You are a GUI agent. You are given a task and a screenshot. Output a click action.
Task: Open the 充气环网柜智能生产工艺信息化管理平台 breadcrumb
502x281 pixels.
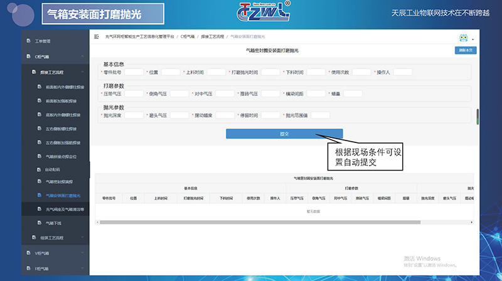139,37
